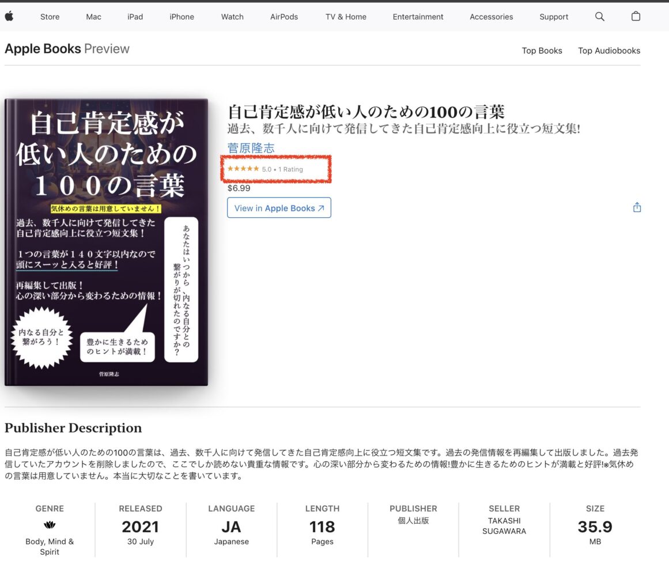Open author link 菅原隆志

pos(251,148)
